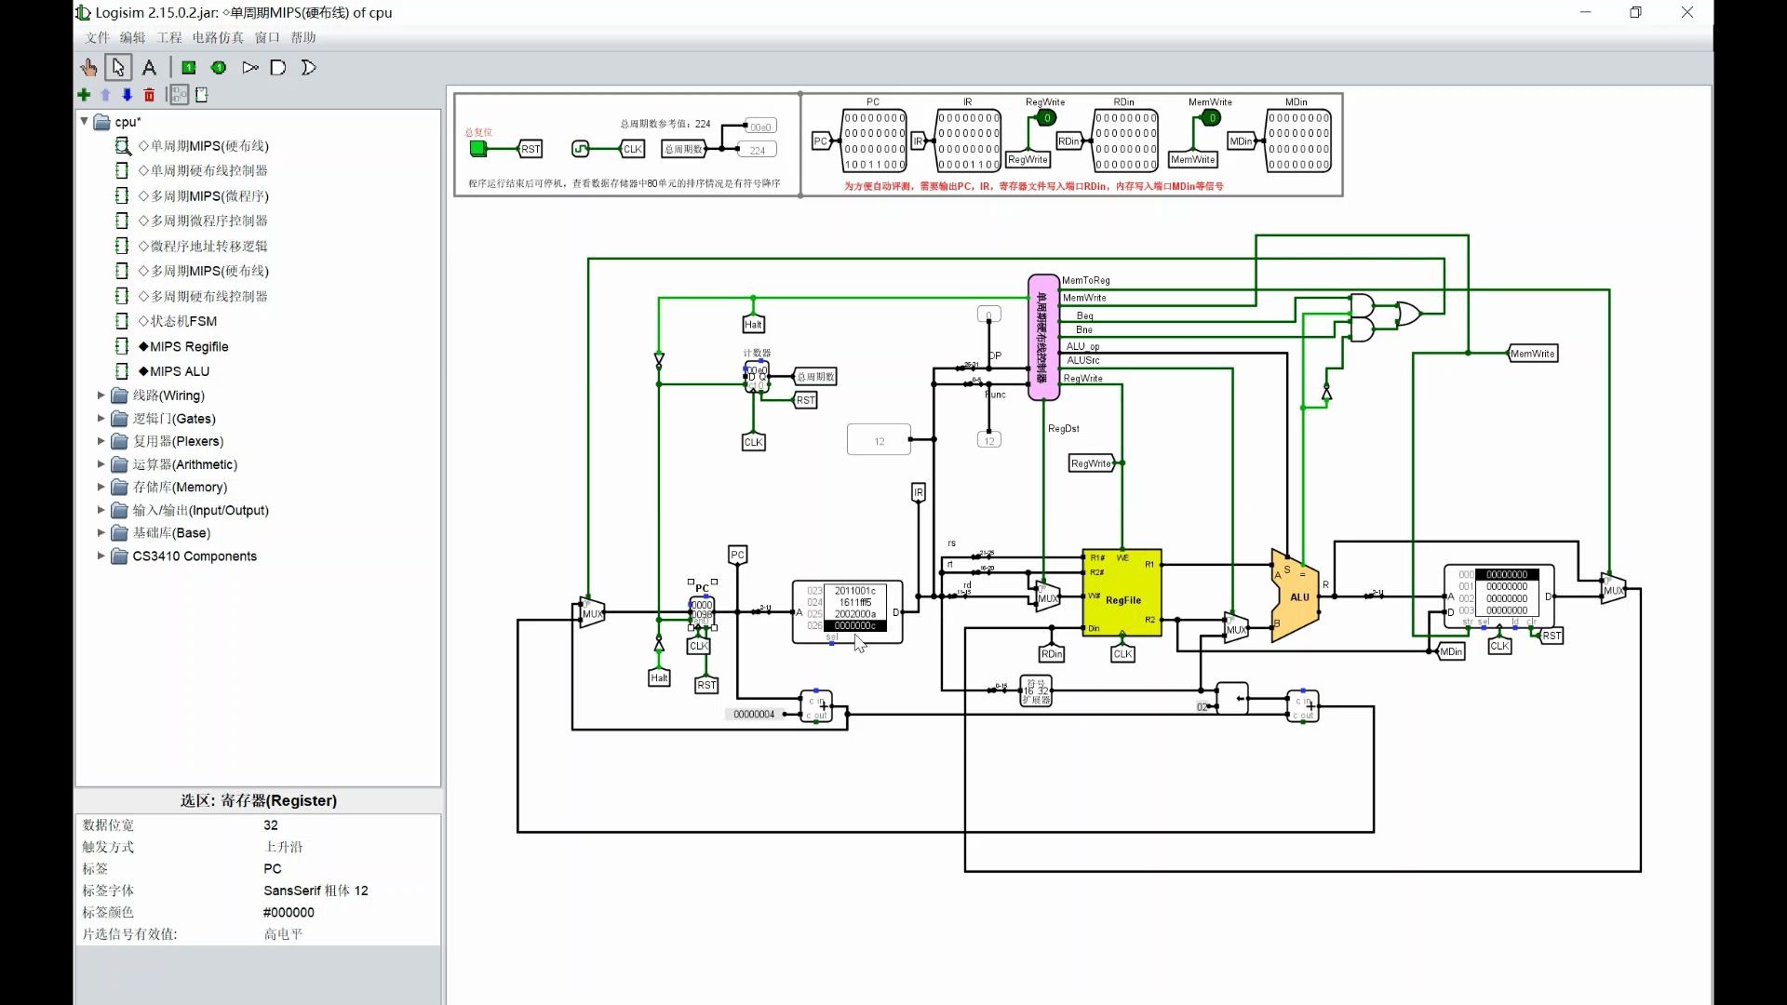Screen dimensions: 1787x1005
Task: Open 标签颜色 #000000 color picker
Action: 349,913
